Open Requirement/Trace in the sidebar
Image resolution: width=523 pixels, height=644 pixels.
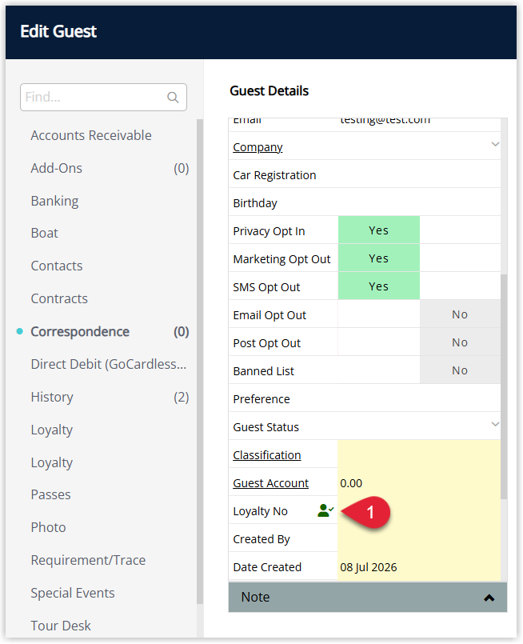(88, 560)
